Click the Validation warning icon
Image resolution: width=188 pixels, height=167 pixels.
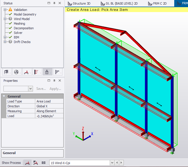(10, 9)
